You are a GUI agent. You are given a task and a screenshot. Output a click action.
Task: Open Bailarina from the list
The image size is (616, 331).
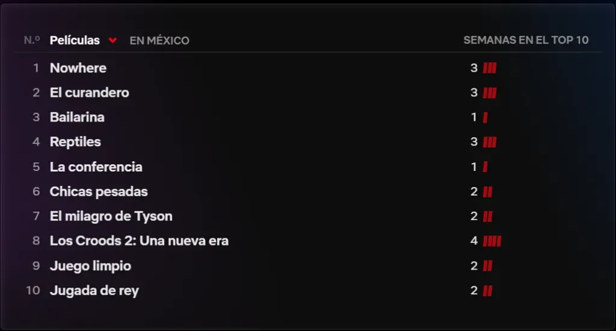click(x=77, y=117)
